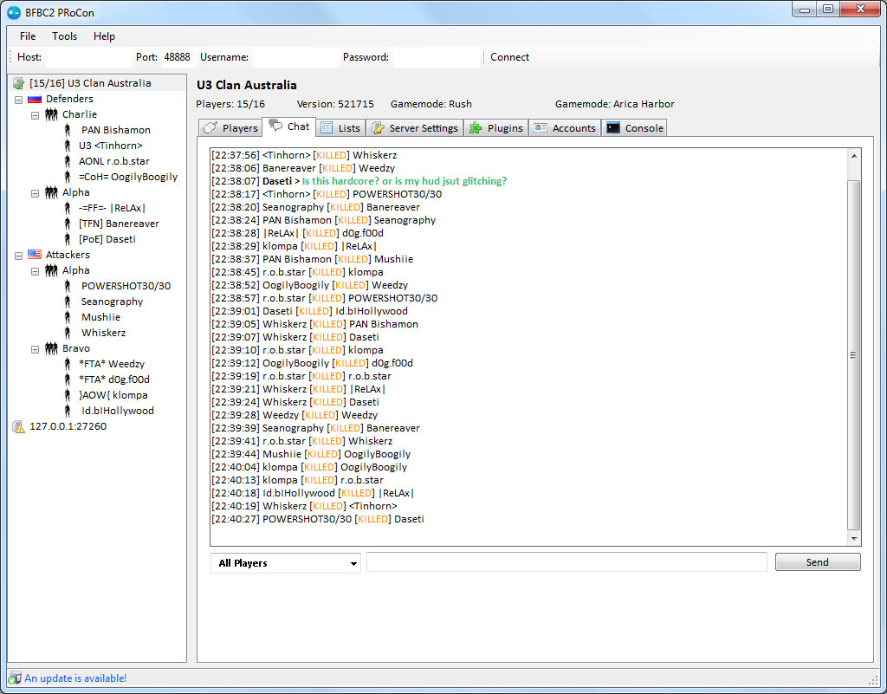The height and width of the screenshot is (694, 887).
Task: Click soldier icon beside [PoE] Daseti
Action: pyautogui.click(x=68, y=239)
